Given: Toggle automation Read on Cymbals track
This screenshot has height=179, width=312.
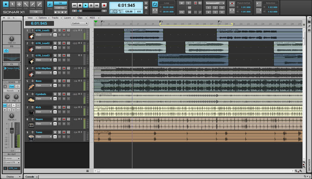Looking at the screenshot, I should pos(55,99).
